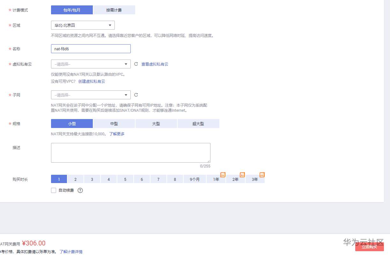
Task: Click the gift icon above the 1年 option
Action: click(x=223, y=174)
